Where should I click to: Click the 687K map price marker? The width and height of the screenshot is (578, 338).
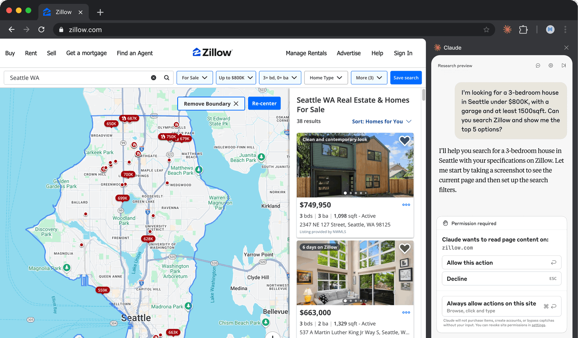pyautogui.click(x=129, y=118)
